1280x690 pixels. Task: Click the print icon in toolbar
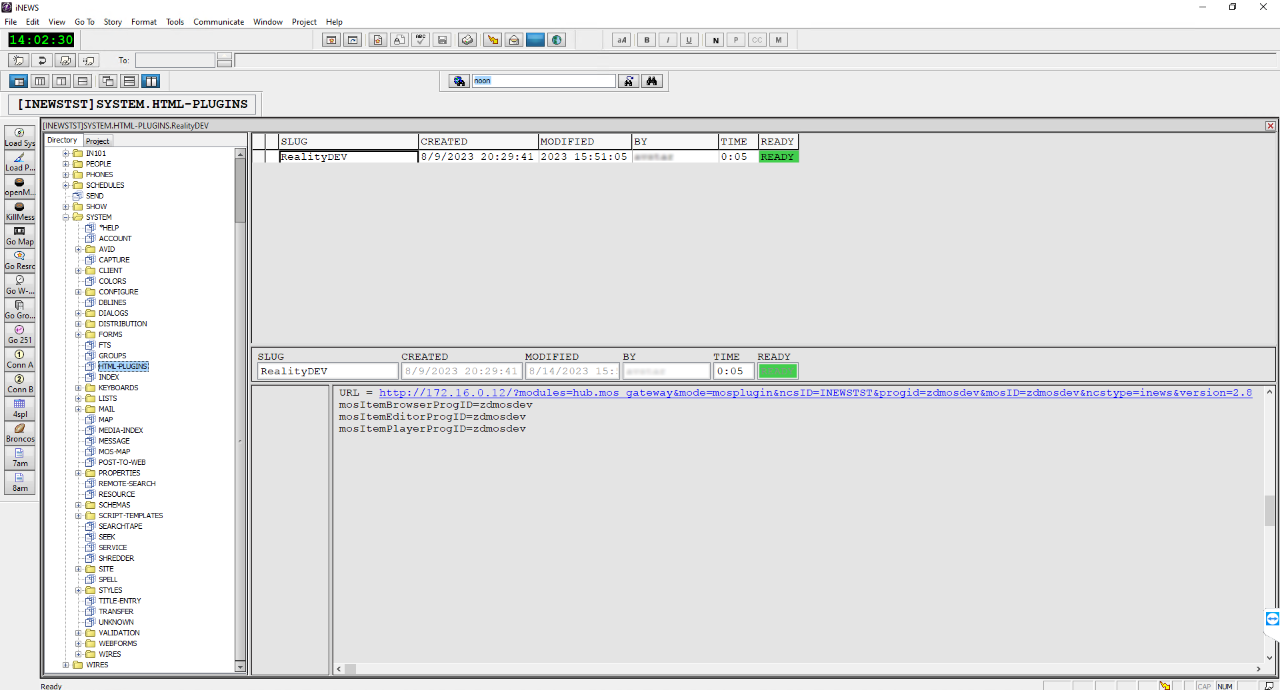[x=467, y=40]
